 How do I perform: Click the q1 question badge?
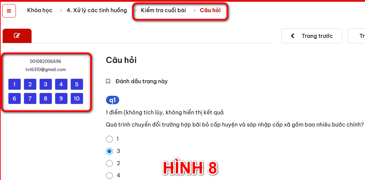(x=113, y=100)
